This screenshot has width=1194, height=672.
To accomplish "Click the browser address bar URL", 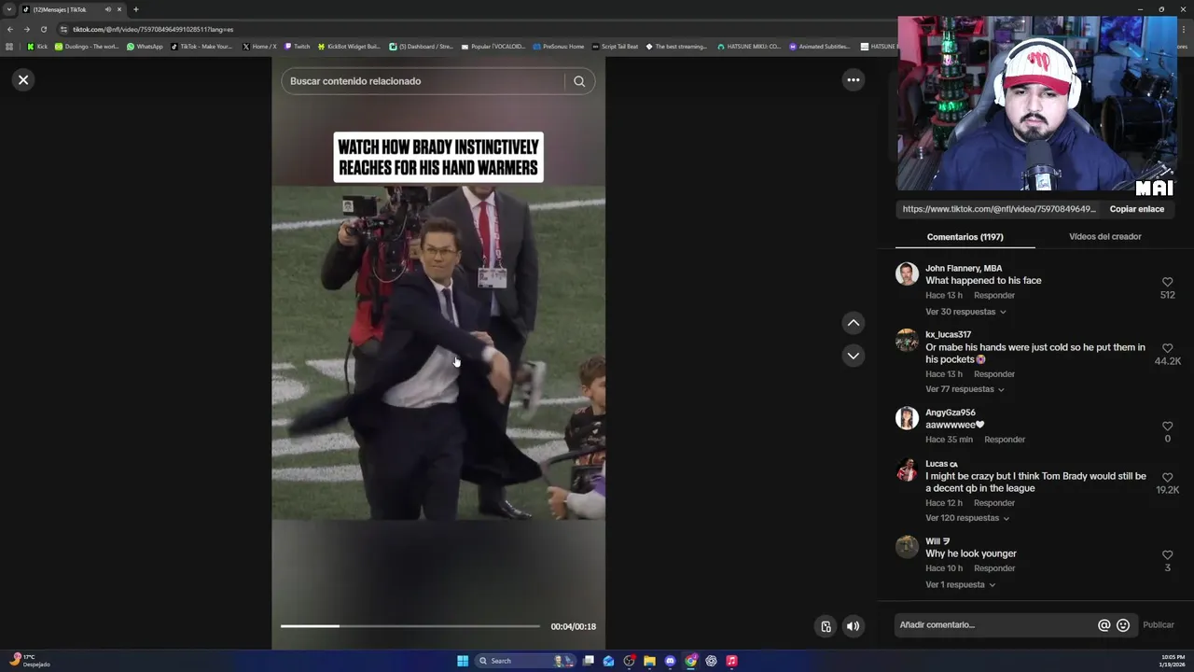I will (x=153, y=29).
